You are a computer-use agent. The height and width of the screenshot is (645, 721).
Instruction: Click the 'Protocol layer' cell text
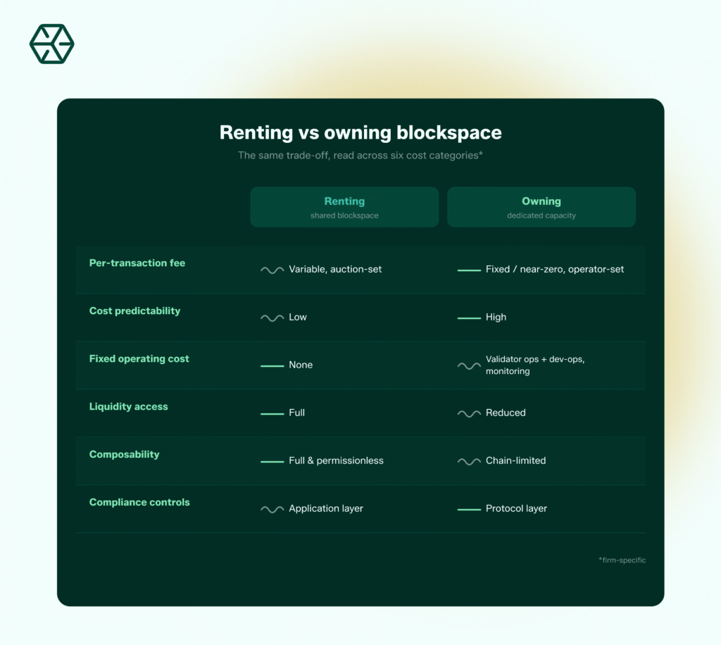pyautogui.click(x=516, y=508)
